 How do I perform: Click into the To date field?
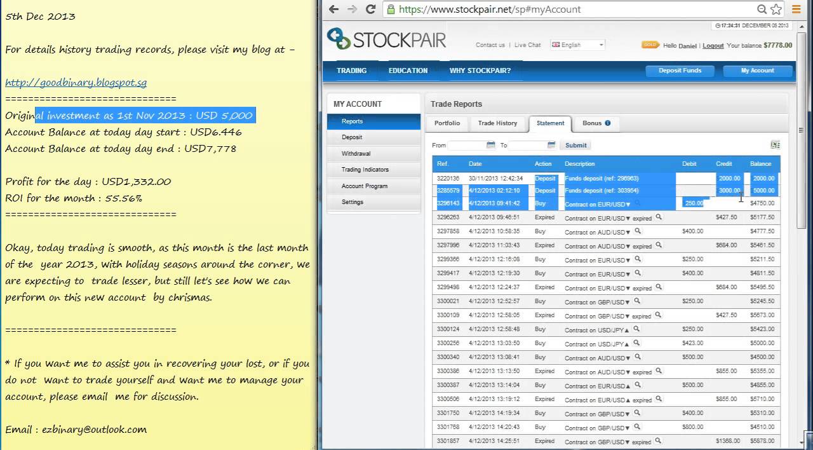click(x=528, y=146)
